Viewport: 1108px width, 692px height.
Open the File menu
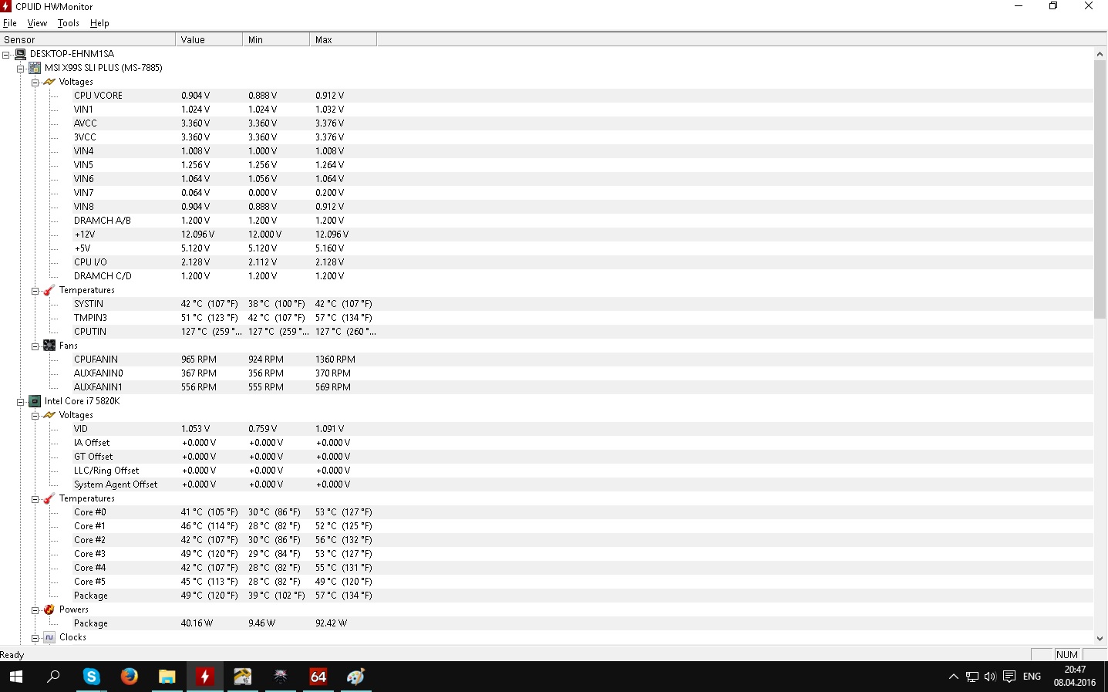point(10,23)
